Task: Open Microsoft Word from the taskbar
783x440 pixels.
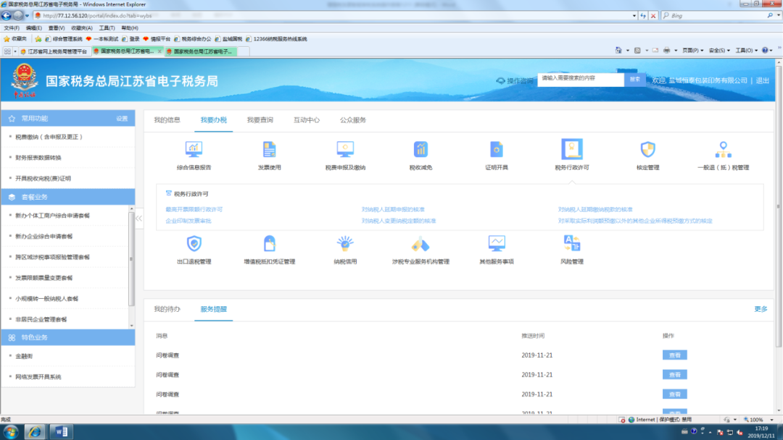Action: pos(62,431)
